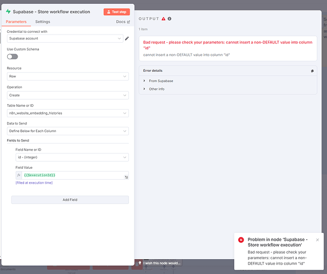Screen dimensions: 327x274
Task: Open the Operation dropdown showing Create
Action: pos(68,95)
